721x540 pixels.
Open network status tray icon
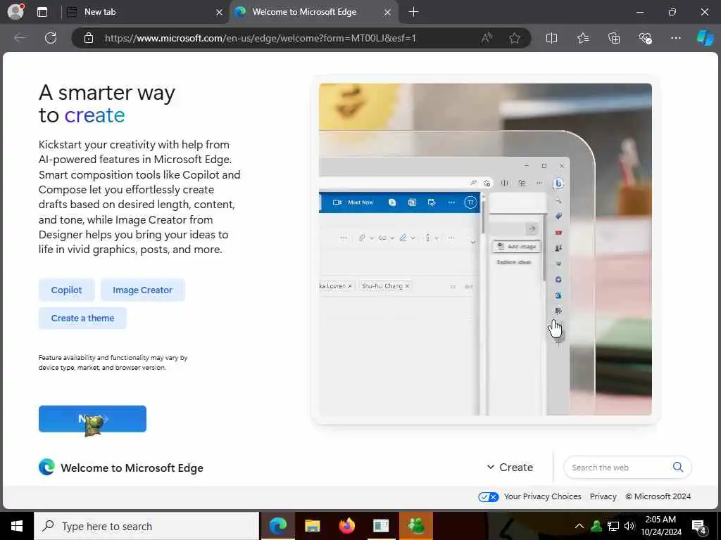(x=613, y=526)
